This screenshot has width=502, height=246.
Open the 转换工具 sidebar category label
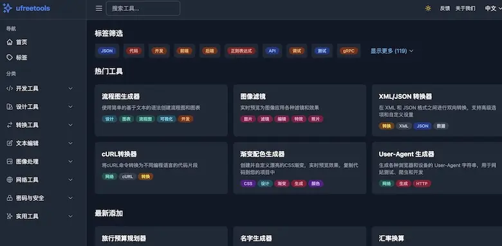point(27,125)
